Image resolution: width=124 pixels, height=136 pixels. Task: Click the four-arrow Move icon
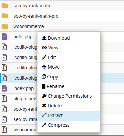click(x=44, y=67)
